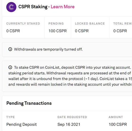This screenshot has height=131, width=132.
Task: Click the Total Rewards header
Action: pos(123,23)
